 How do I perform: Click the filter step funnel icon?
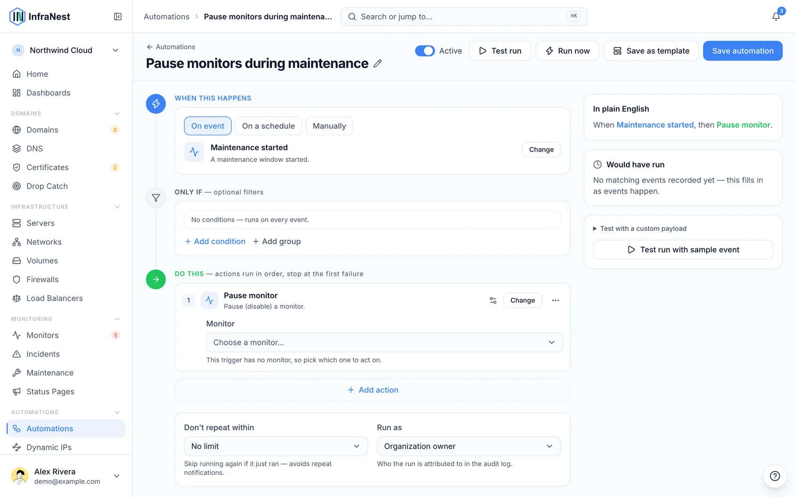pyautogui.click(x=156, y=198)
